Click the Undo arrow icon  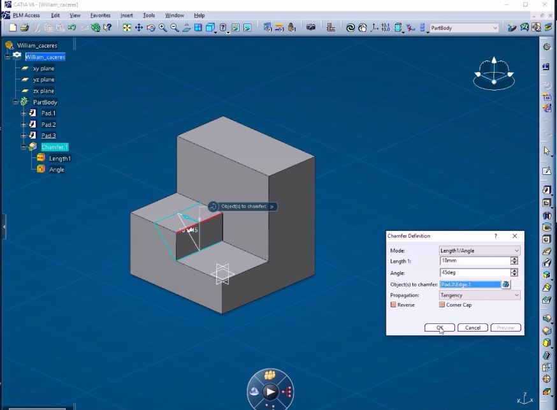71,27
